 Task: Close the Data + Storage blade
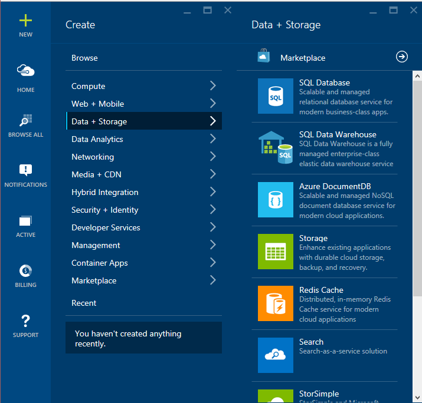click(x=414, y=10)
